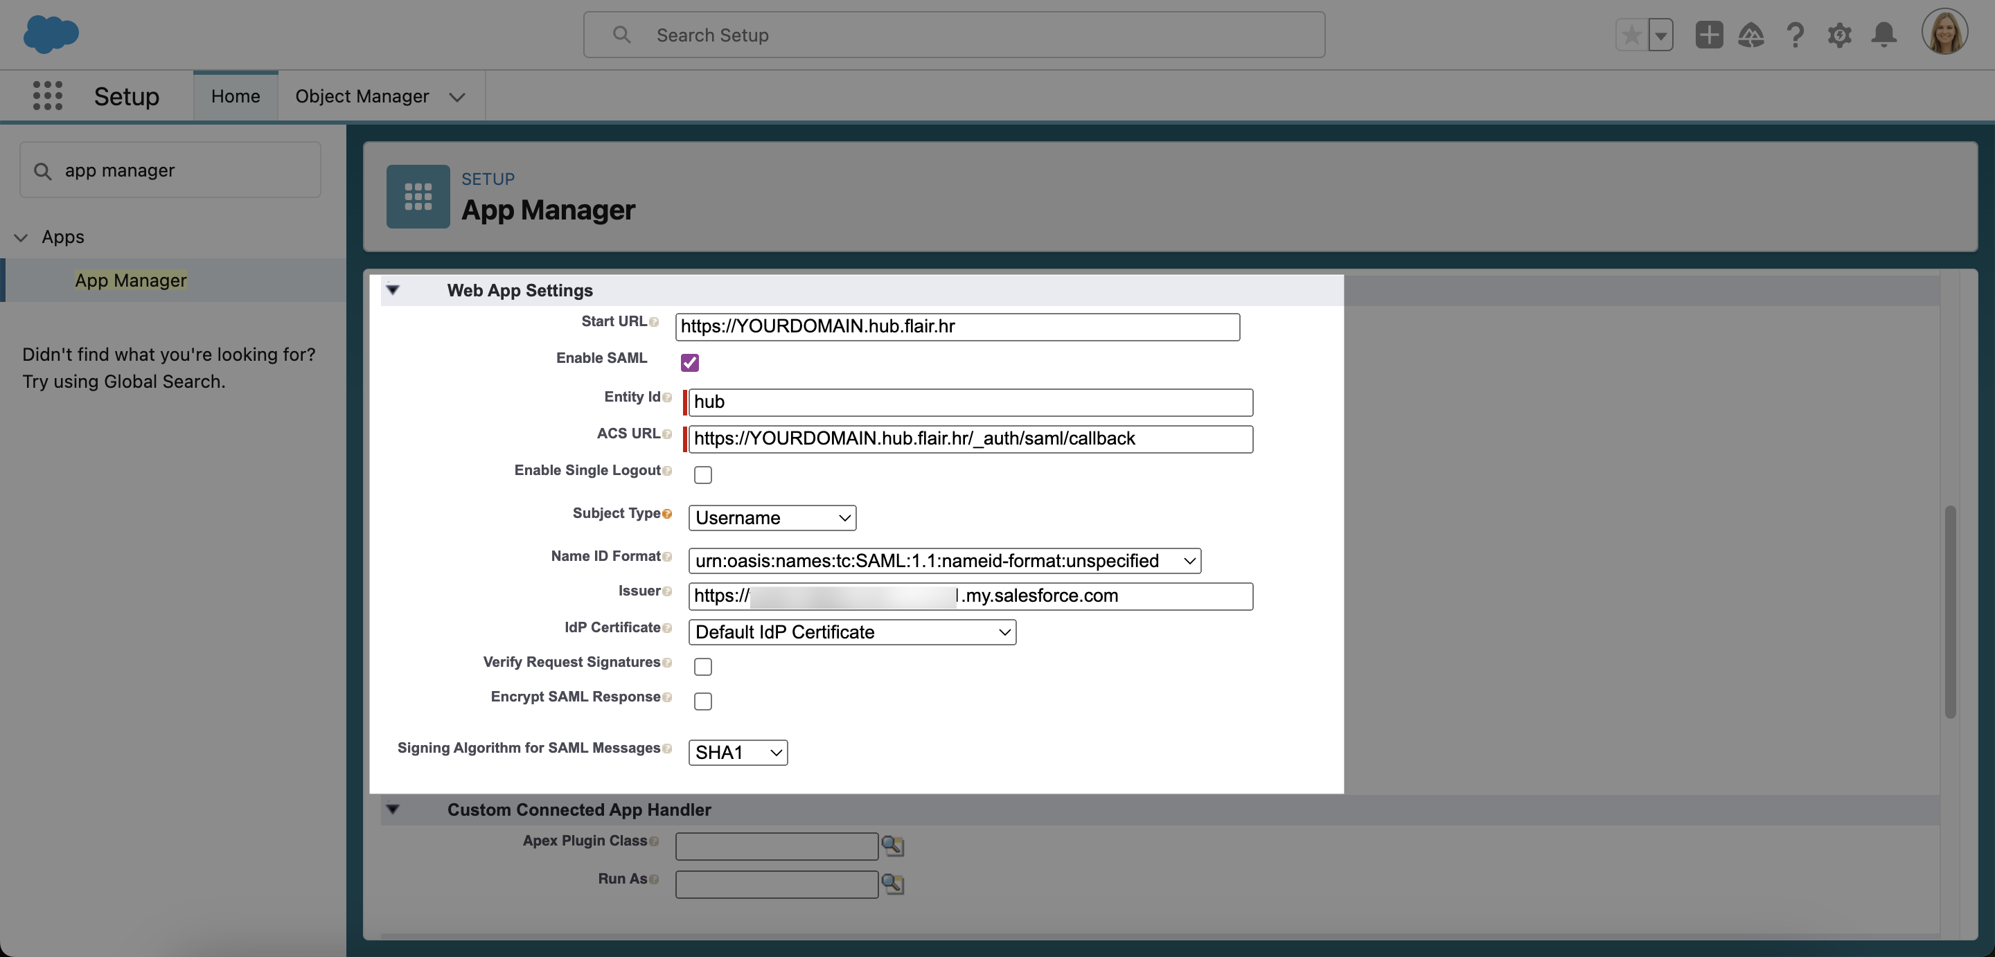Tick the Encrypt SAML Response checkbox

pyautogui.click(x=702, y=701)
